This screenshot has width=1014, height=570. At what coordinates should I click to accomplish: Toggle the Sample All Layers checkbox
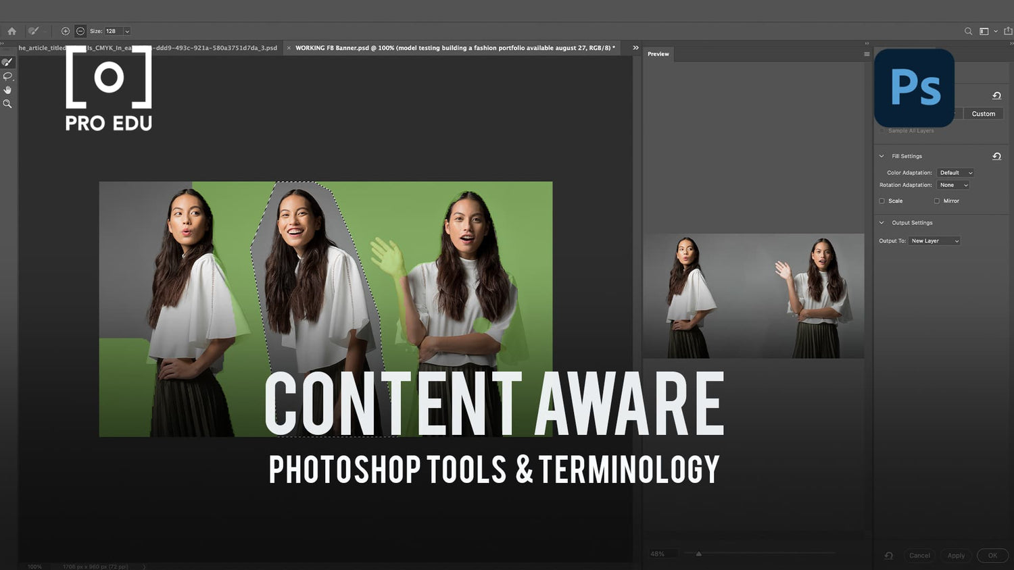tap(883, 130)
